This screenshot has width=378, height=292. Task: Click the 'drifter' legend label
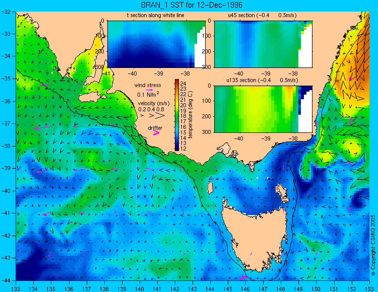click(155, 128)
